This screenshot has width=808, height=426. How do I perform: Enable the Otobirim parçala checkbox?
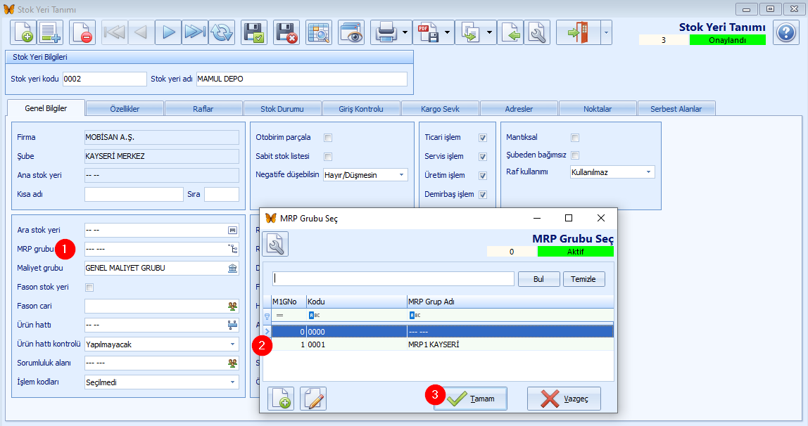328,137
